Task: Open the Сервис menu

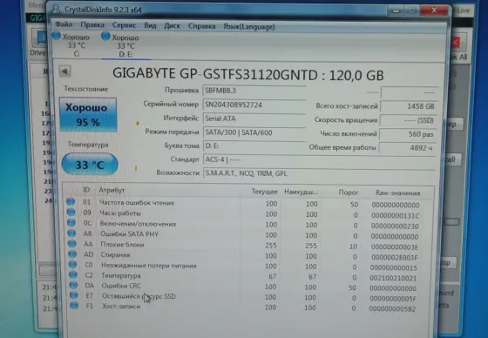Action: pos(124,25)
